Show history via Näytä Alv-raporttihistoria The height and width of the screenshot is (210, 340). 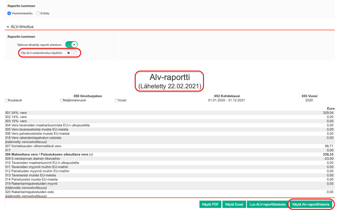pyautogui.click(x=311, y=205)
